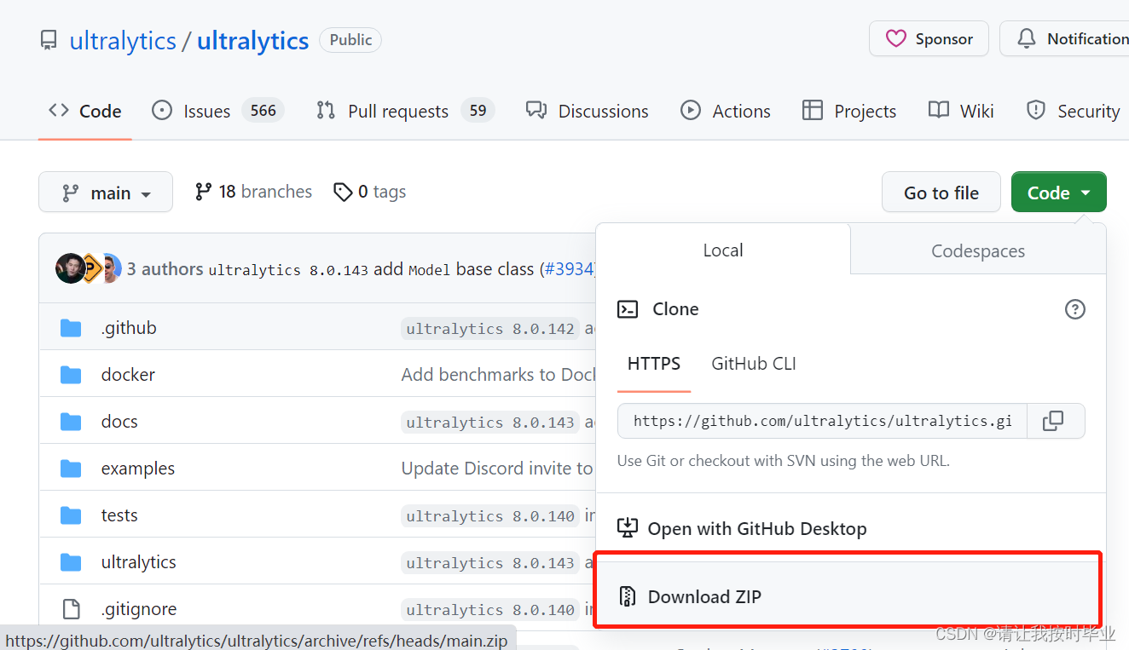The image size is (1129, 650).
Task: Click the folder icon next to examples
Action: (71, 469)
